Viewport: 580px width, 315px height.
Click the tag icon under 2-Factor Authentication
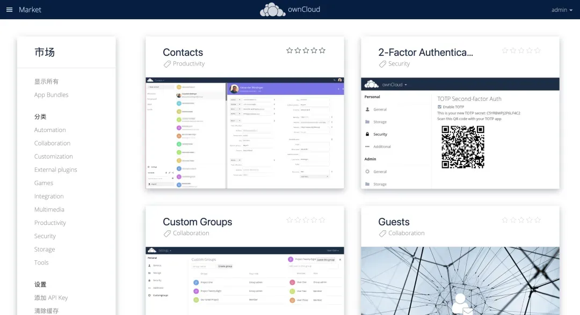point(382,64)
